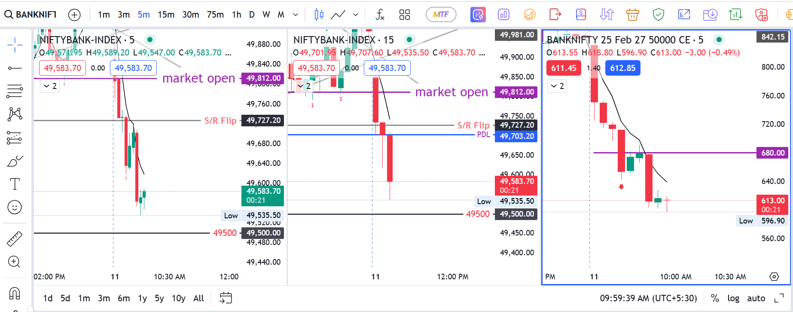The width and height of the screenshot is (793, 312).
Task: Click the purple download folder icon
Action: pyautogui.click(x=710, y=15)
